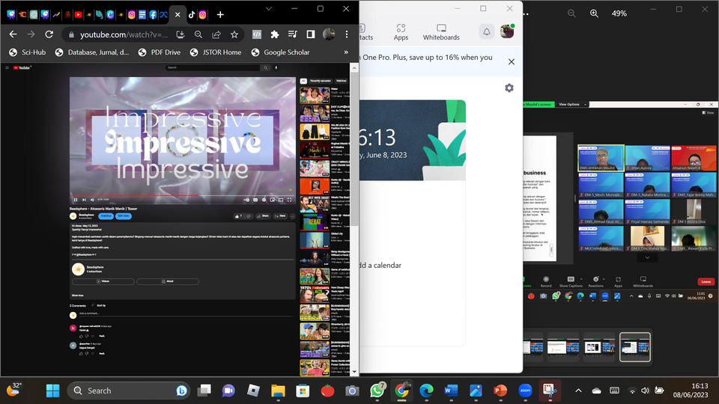Share the Beadsphere video

(263, 215)
